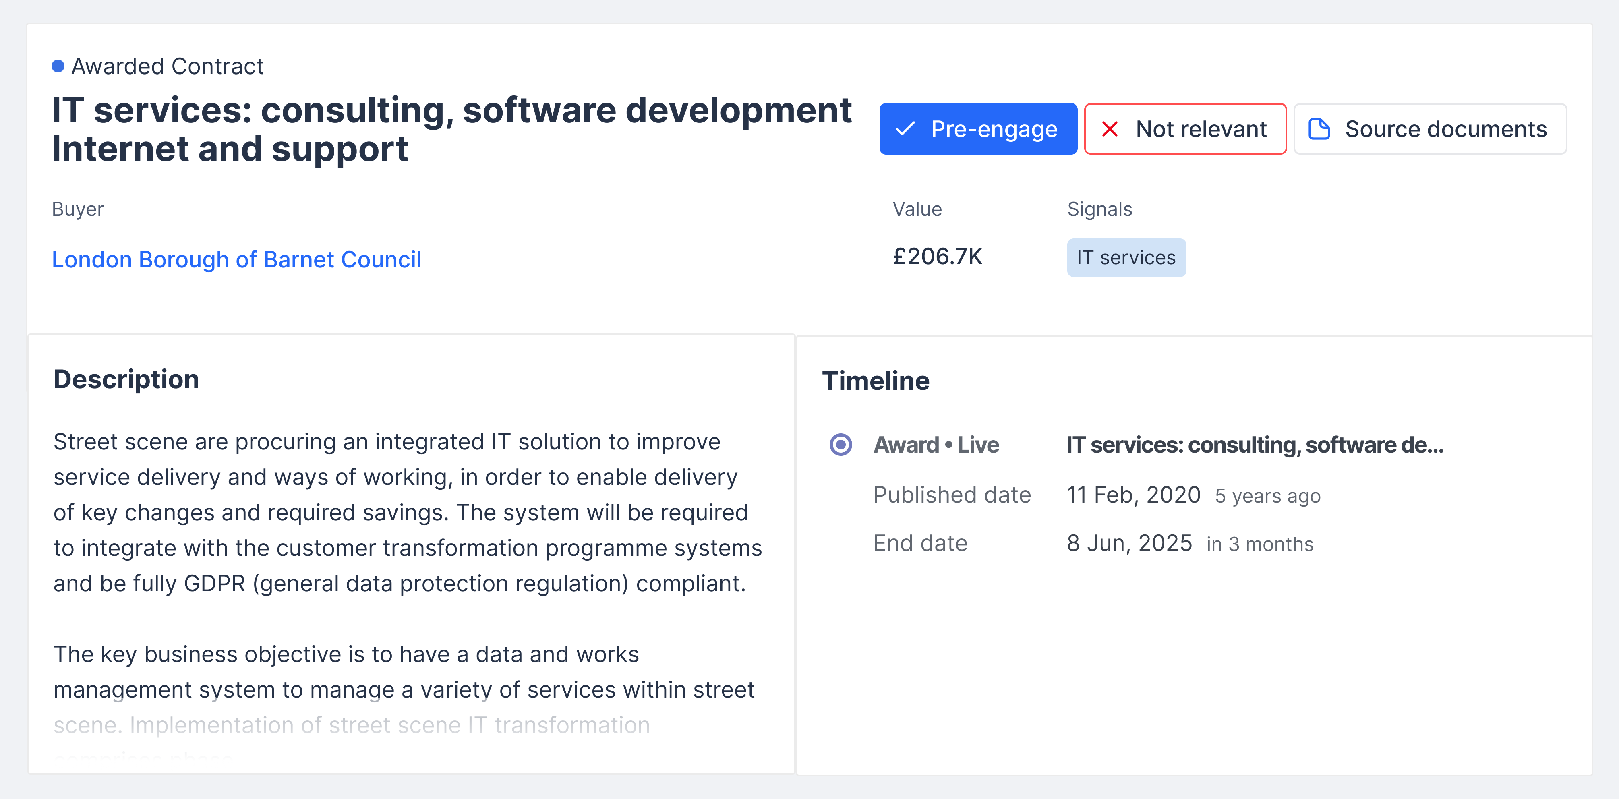Screen dimensions: 1619x799
Task: Click the Timeline heading
Action: (876, 380)
